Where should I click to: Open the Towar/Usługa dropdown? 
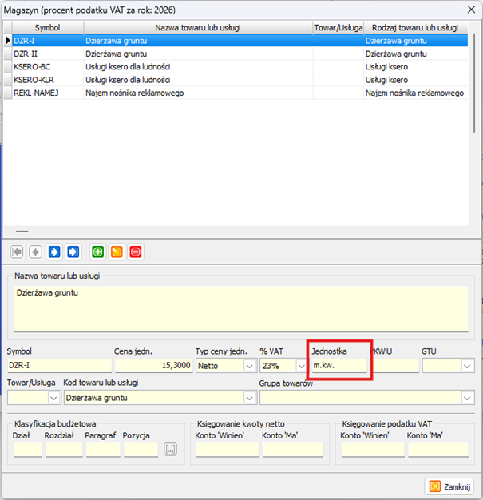tap(53, 397)
